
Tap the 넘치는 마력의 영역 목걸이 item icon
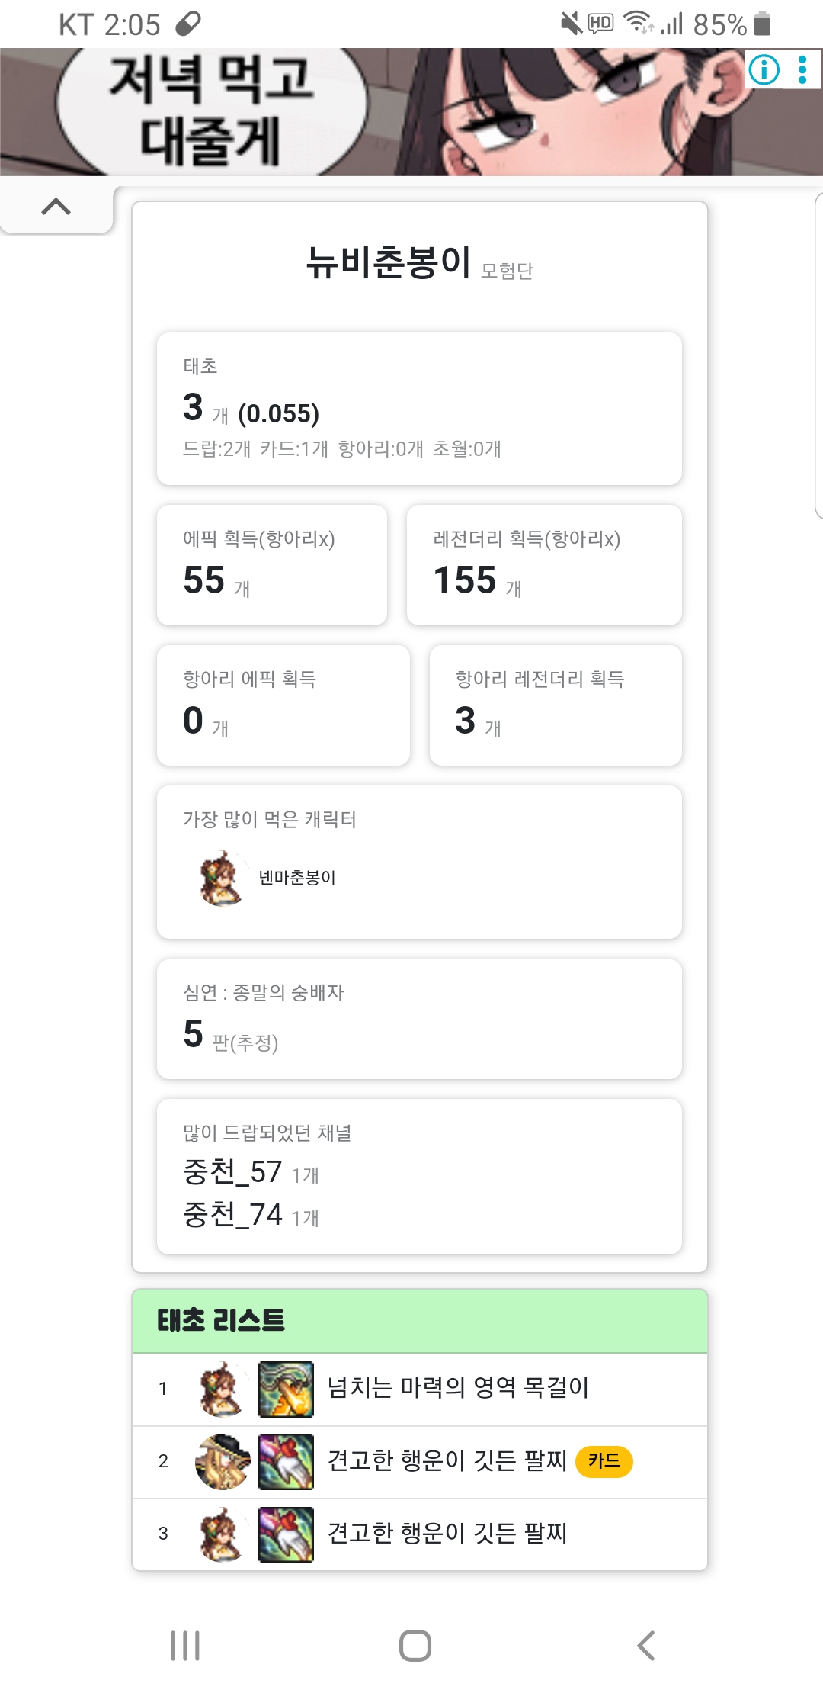tap(286, 1389)
